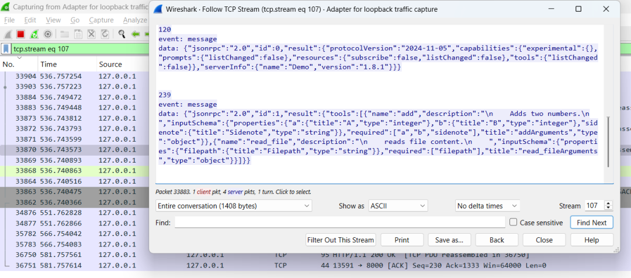Viewport: 631px width, 278px height.
Task: Select packet row 33904 in packet list
Action: [x=74, y=76]
